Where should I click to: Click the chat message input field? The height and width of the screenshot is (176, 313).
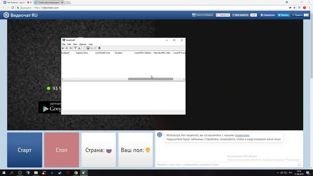[226, 164]
